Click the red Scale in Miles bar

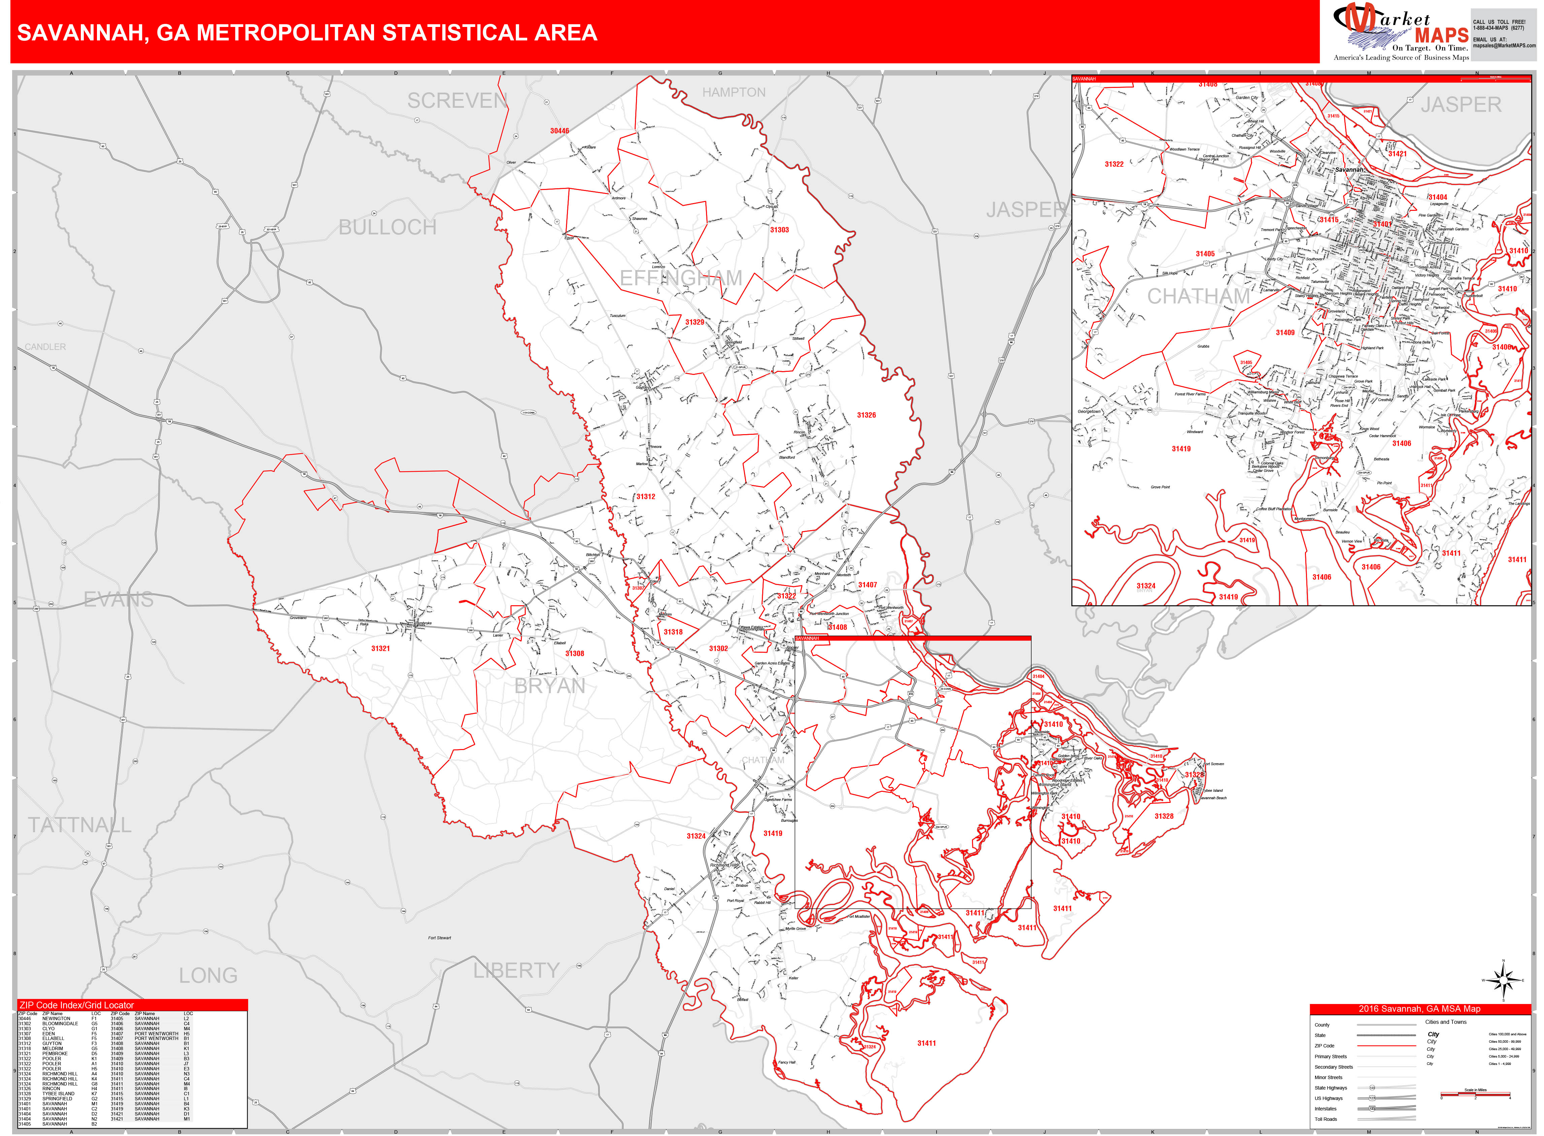(x=1476, y=1093)
